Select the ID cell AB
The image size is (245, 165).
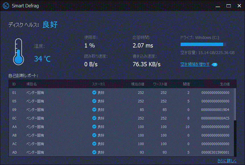(14, 135)
